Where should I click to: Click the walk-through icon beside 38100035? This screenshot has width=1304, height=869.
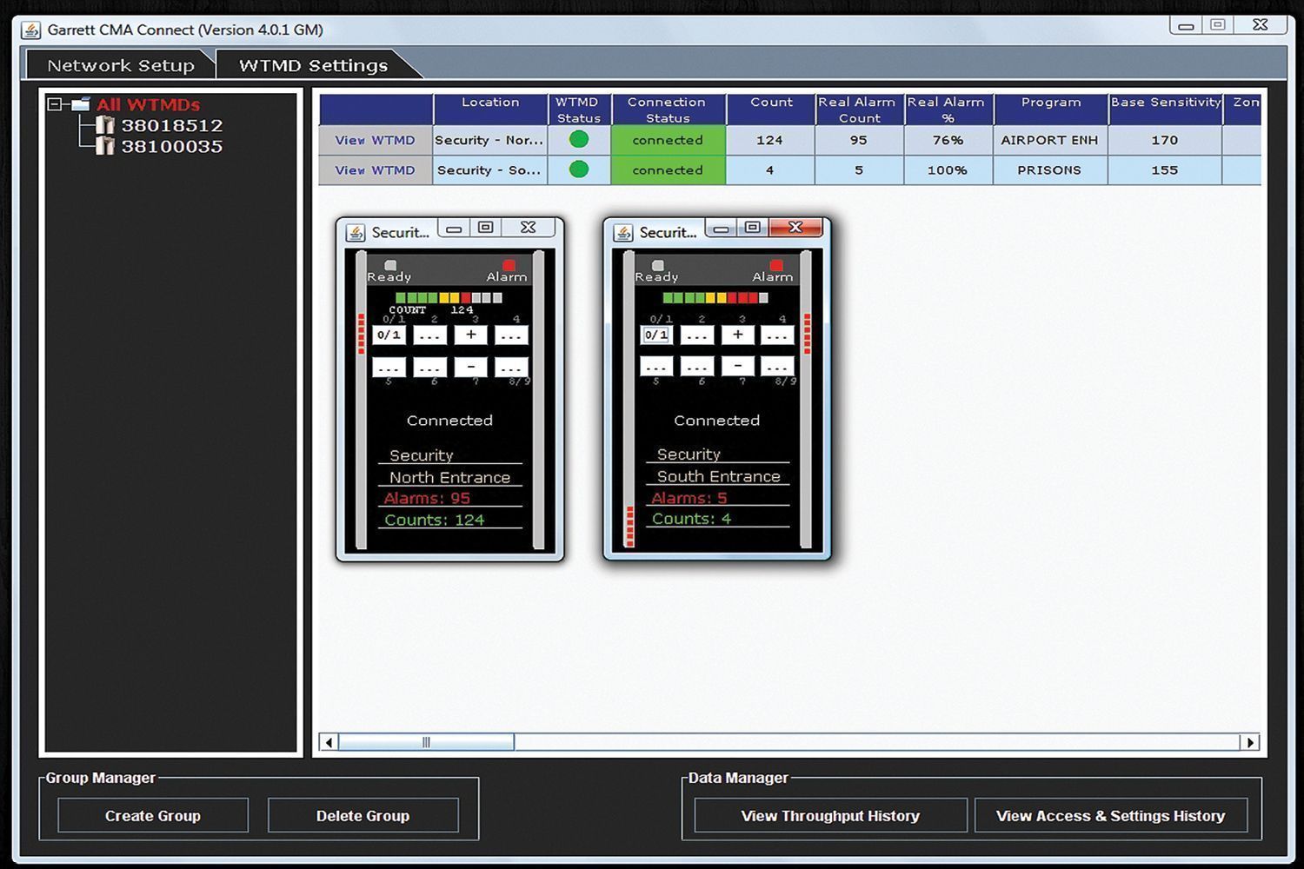(x=105, y=146)
